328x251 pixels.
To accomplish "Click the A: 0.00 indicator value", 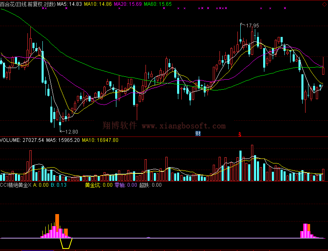I will click(41, 185).
